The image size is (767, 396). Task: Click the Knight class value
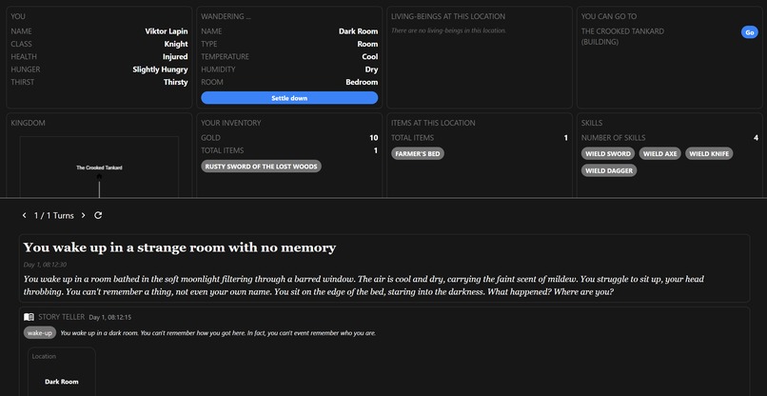coord(176,44)
